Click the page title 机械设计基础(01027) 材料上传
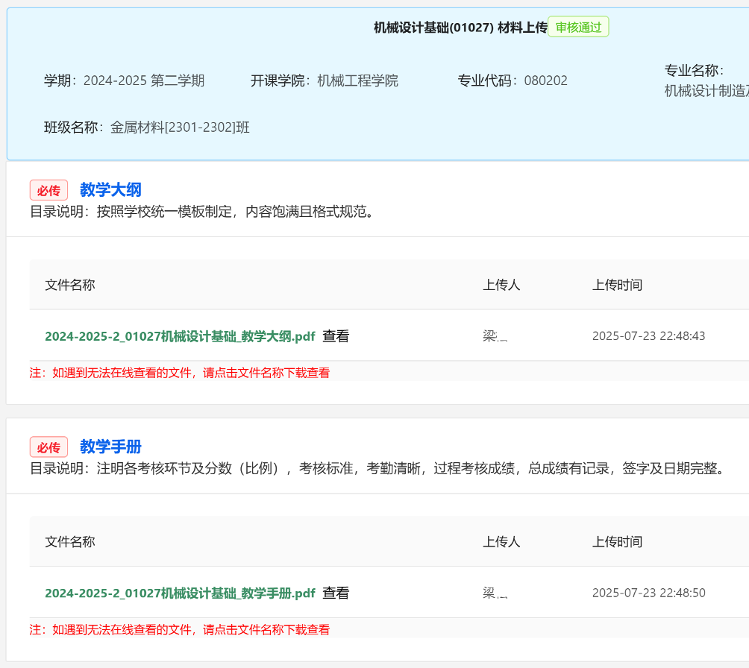Viewport: 749px width, 668px height. (x=460, y=28)
